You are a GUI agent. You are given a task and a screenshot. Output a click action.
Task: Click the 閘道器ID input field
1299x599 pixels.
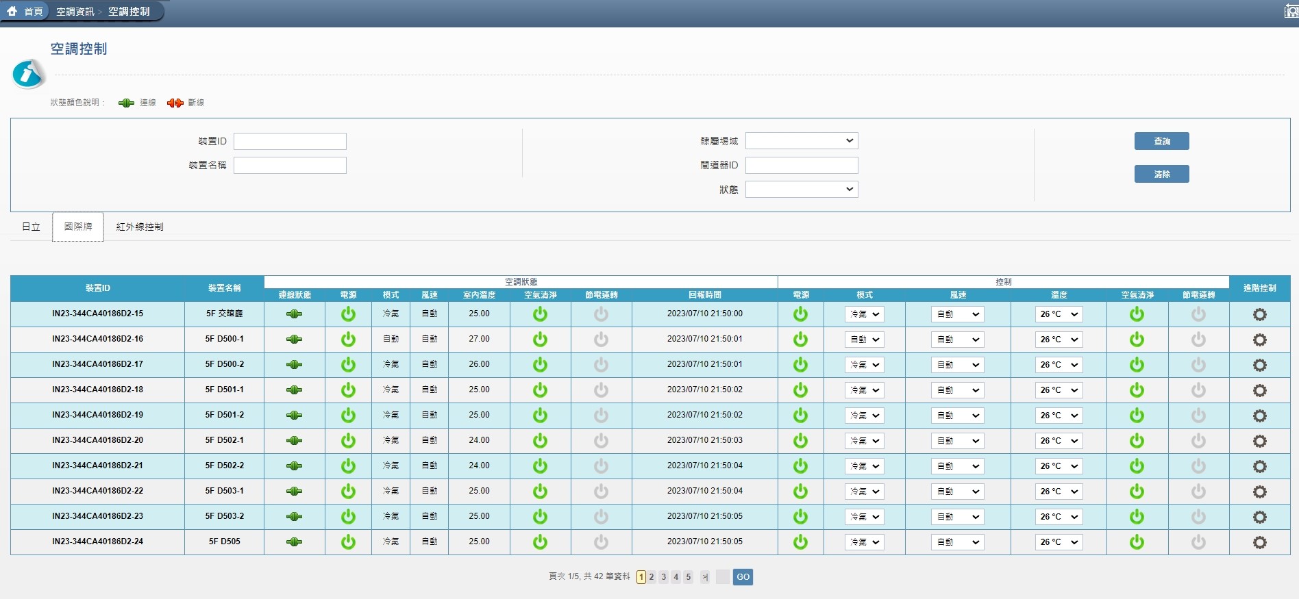802,165
